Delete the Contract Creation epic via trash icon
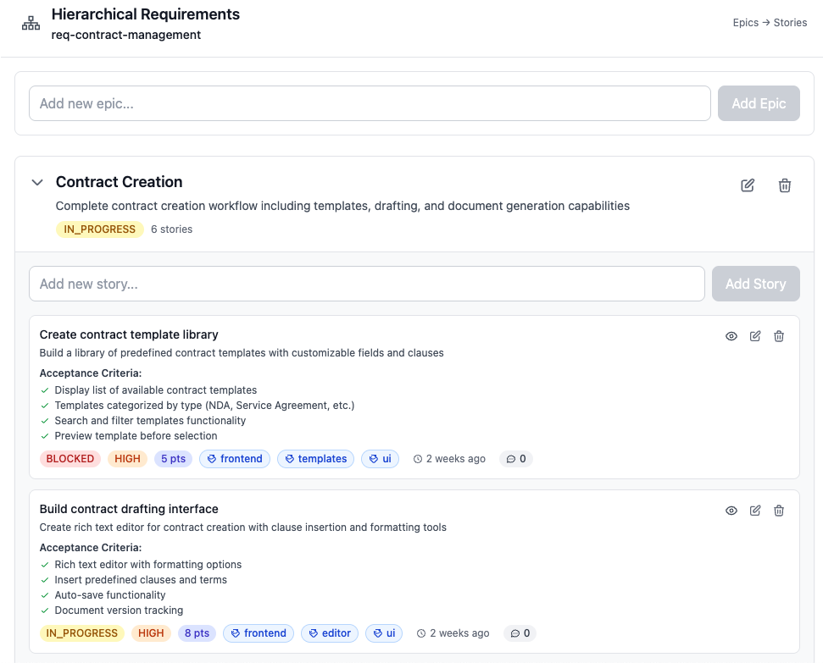 coord(784,185)
